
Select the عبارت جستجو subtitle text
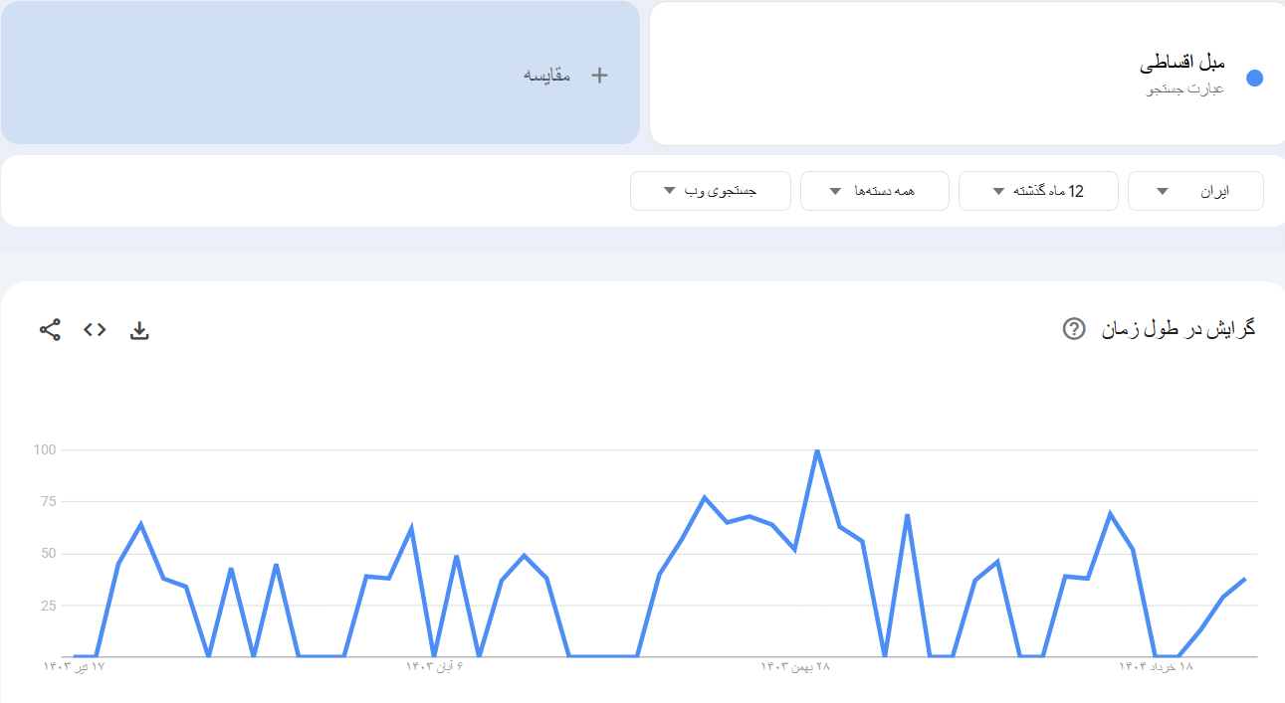[1185, 89]
